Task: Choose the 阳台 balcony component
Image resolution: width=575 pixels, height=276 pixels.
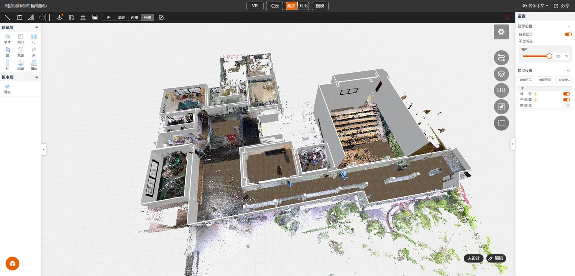Action: click(x=34, y=65)
